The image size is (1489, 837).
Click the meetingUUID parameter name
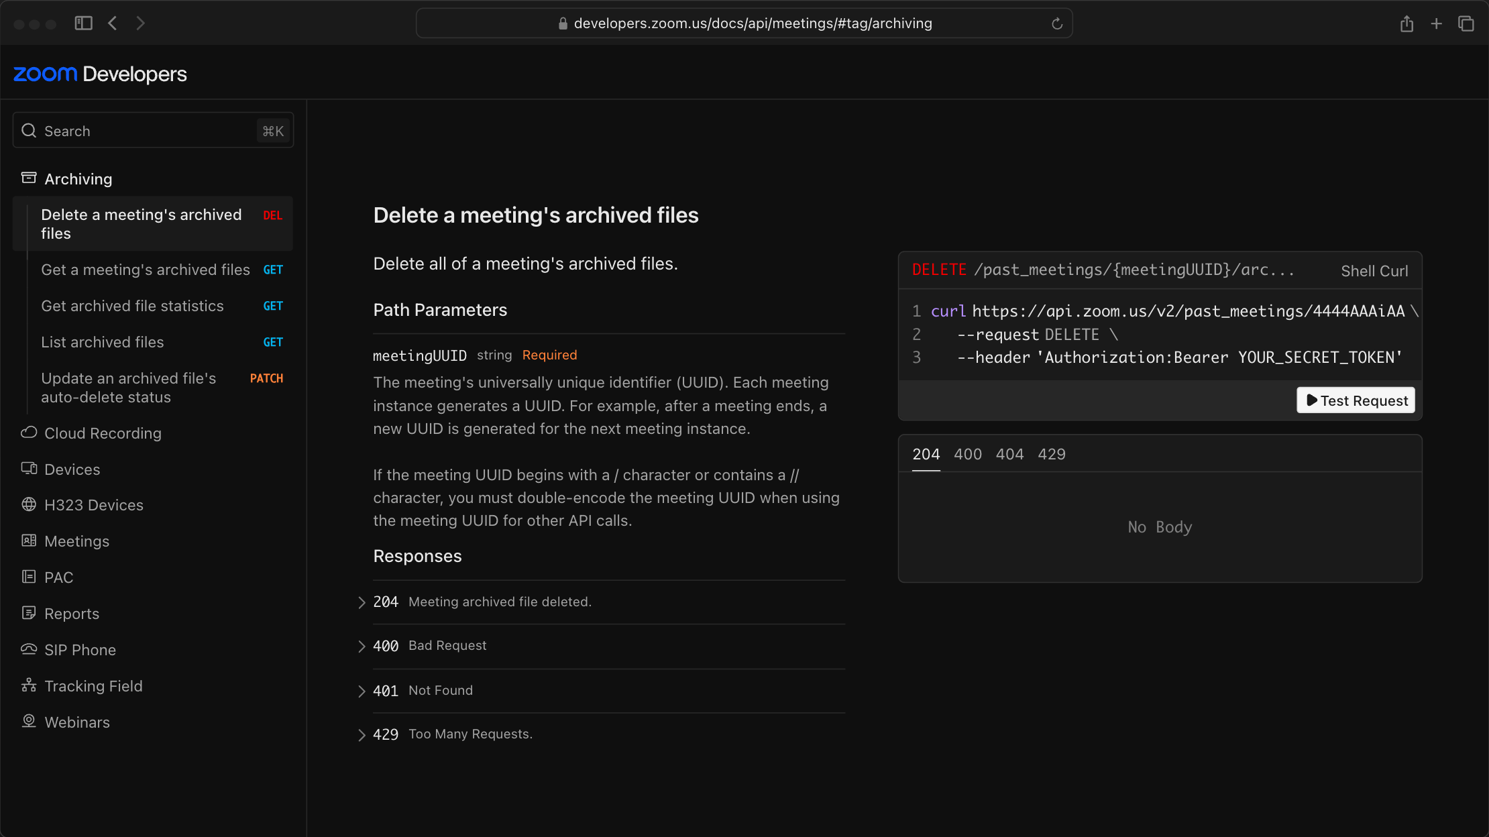pos(420,355)
